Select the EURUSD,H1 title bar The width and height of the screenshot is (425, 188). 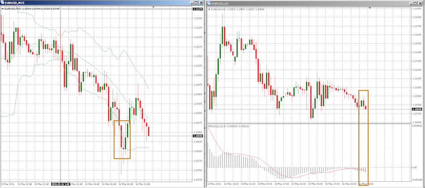point(304,3)
